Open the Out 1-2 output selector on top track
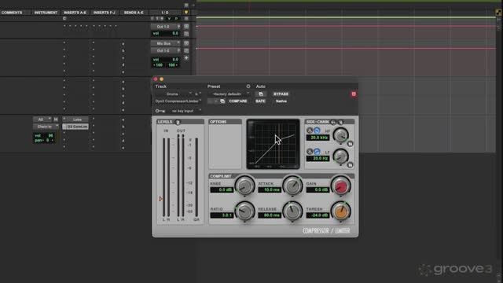This screenshot has width=503, height=283. pyautogui.click(x=166, y=27)
